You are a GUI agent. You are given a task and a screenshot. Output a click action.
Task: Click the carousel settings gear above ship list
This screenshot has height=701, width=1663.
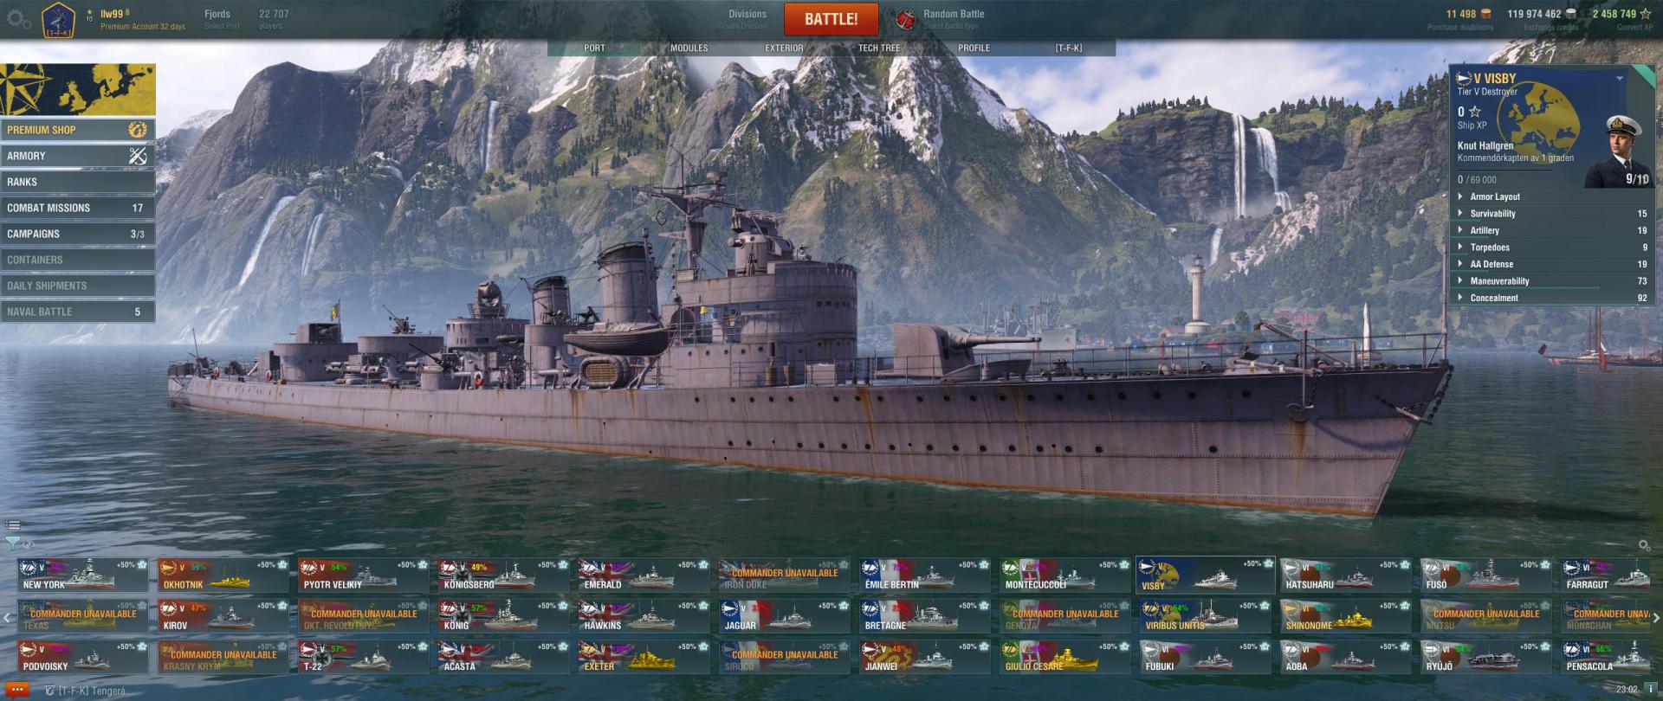1644,545
